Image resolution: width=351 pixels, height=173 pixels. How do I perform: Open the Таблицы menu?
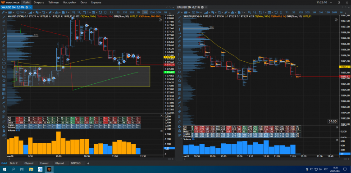click(54, 2)
